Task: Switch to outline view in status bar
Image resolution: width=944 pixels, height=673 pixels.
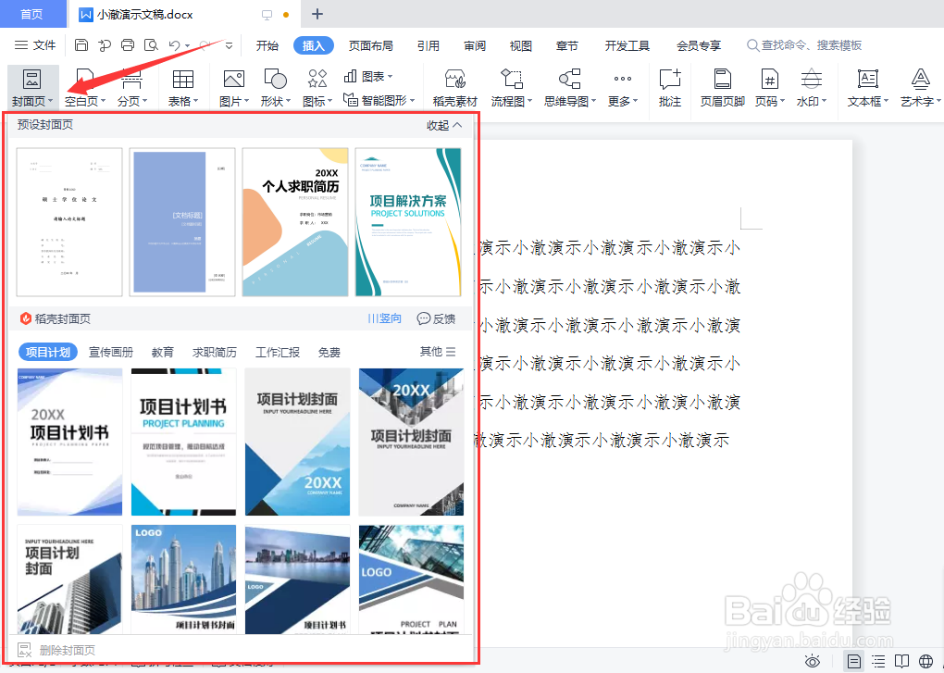Action: (x=878, y=662)
